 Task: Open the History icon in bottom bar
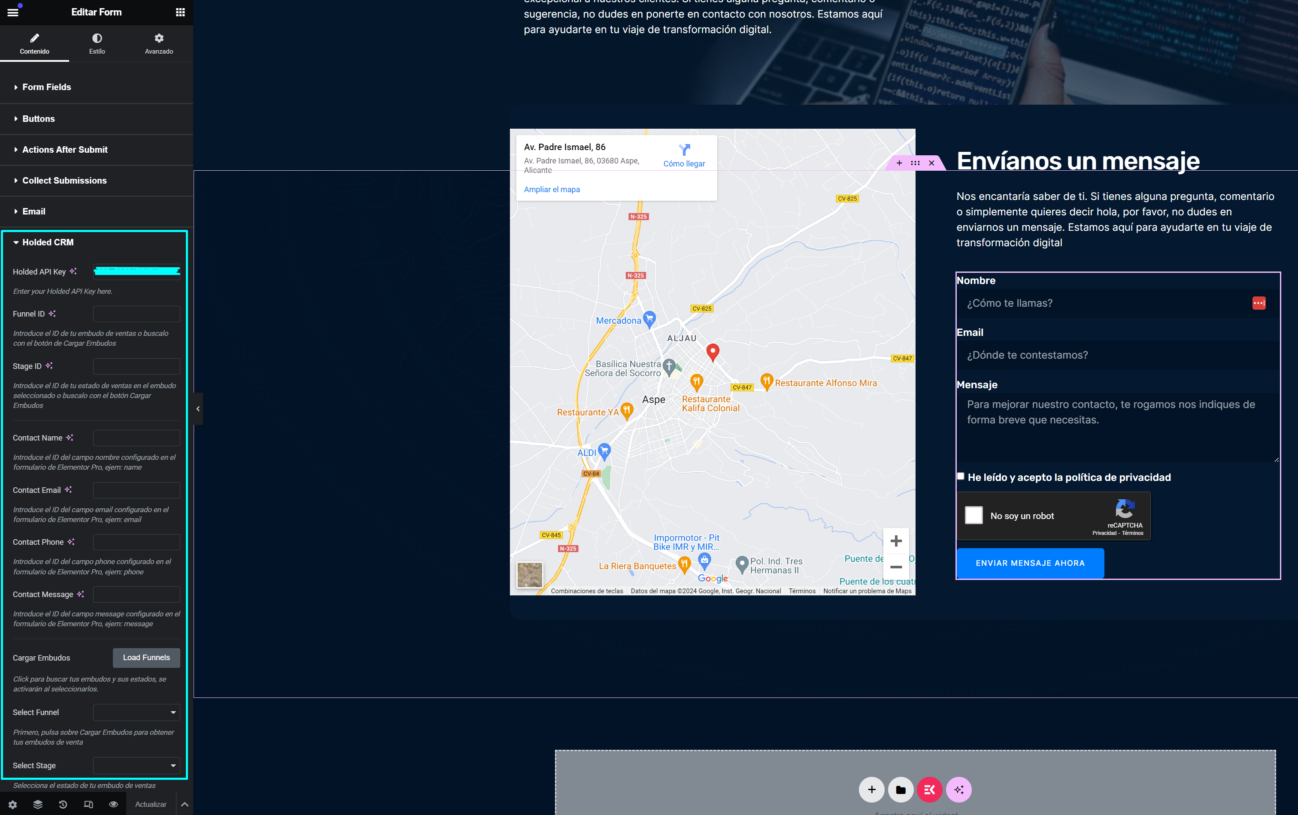(x=63, y=804)
